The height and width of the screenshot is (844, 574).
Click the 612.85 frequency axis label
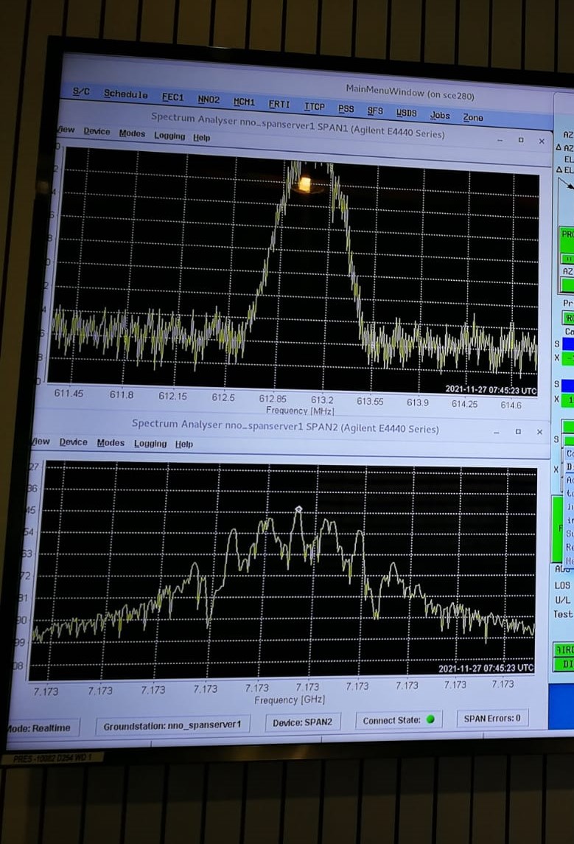tap(273, 399)
